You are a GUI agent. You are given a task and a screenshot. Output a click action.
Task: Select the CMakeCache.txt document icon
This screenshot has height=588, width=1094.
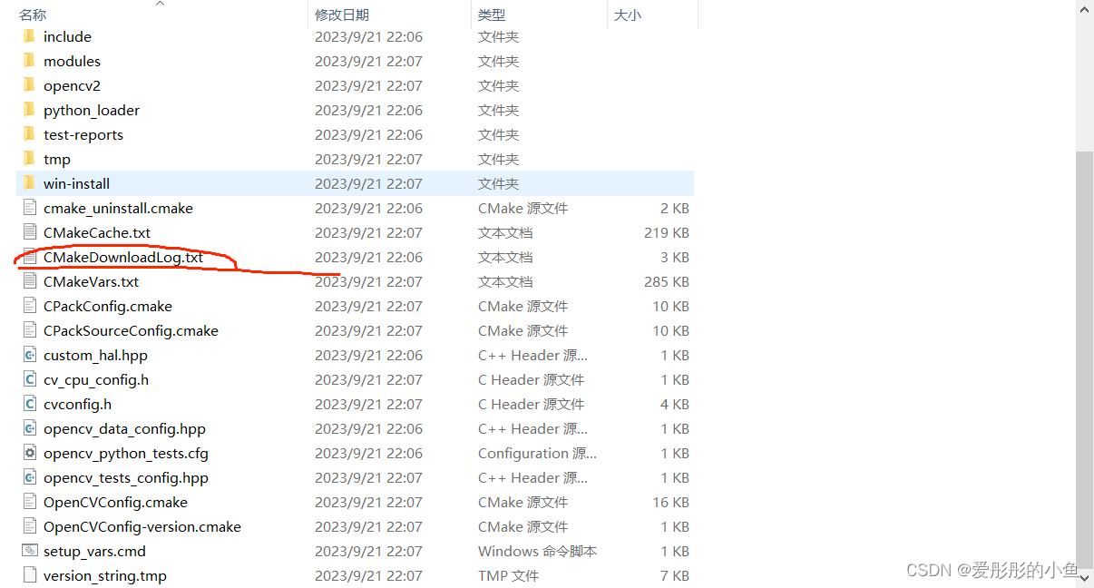[x=29, y=232]
